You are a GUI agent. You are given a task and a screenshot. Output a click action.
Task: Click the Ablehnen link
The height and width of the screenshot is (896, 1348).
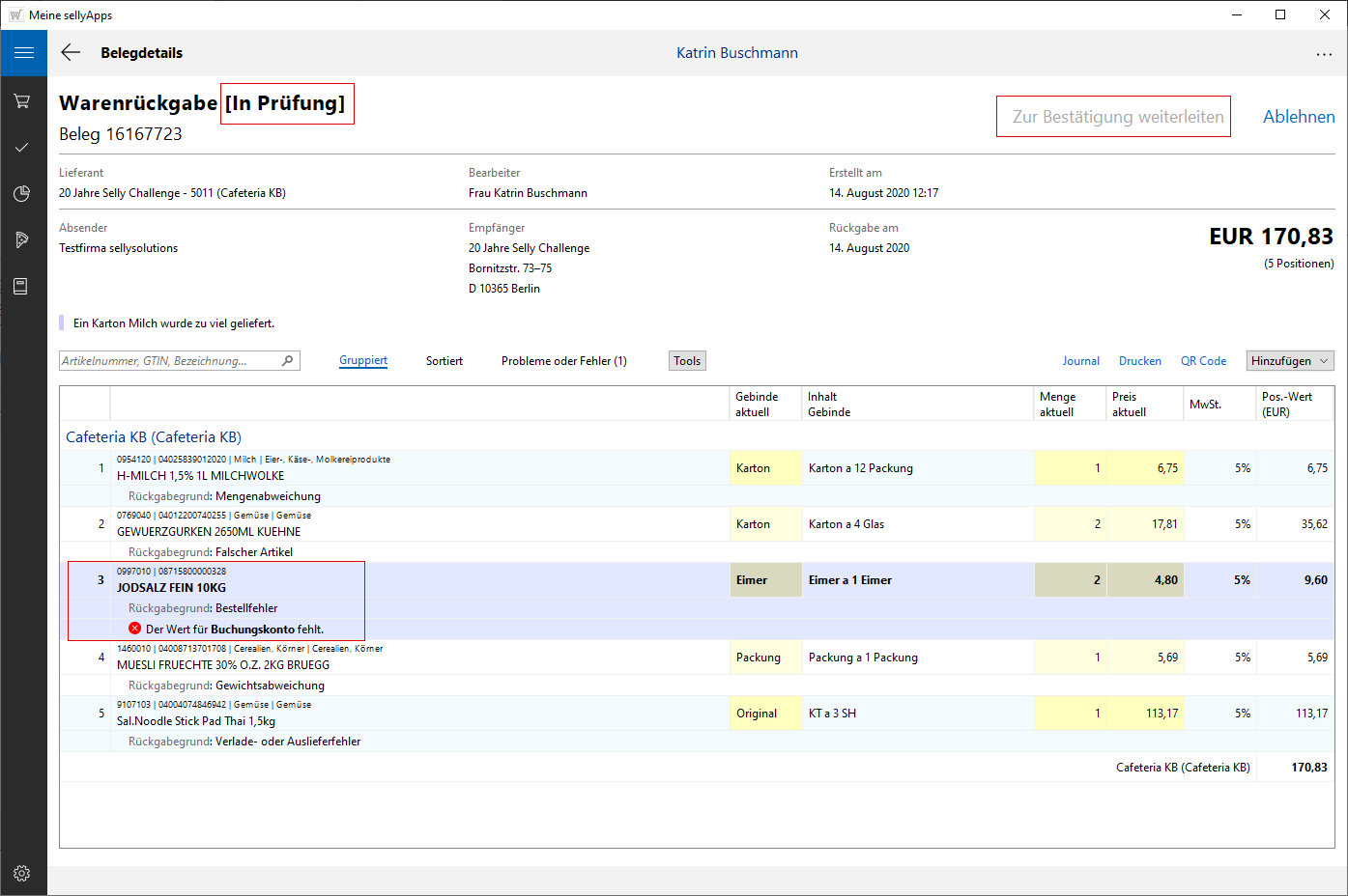click(1298, 117)
